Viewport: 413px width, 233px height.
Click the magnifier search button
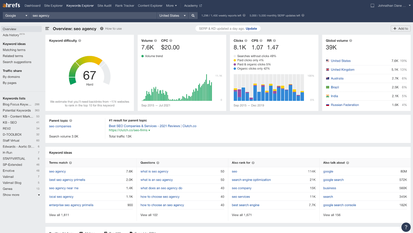point(193,15)
